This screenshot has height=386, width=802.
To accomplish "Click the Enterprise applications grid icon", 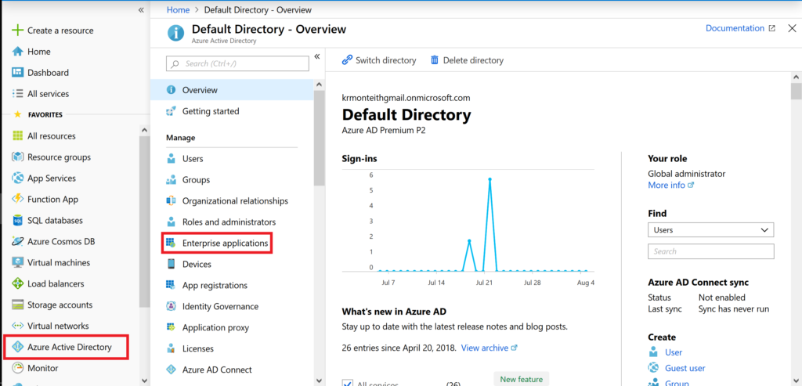I will point(172,244).
